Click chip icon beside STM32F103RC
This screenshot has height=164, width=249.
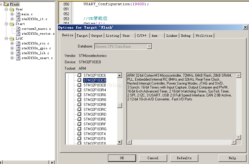pos(79,110)
